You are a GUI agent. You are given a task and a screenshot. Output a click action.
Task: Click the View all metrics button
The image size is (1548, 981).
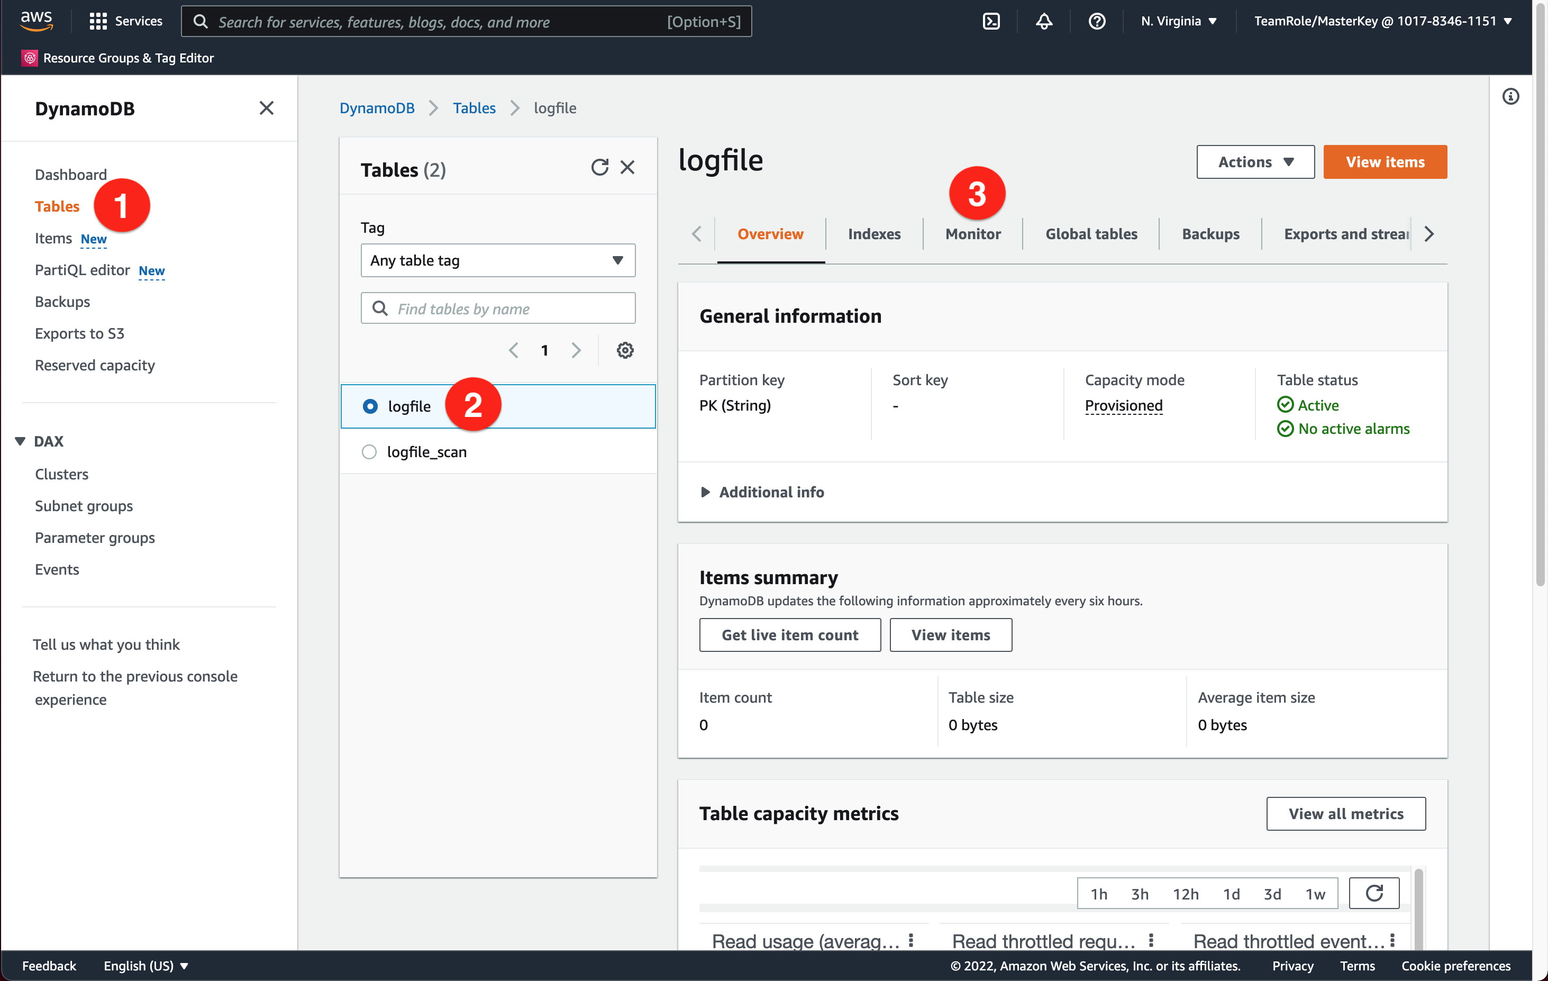click(x=1345, y=813)
